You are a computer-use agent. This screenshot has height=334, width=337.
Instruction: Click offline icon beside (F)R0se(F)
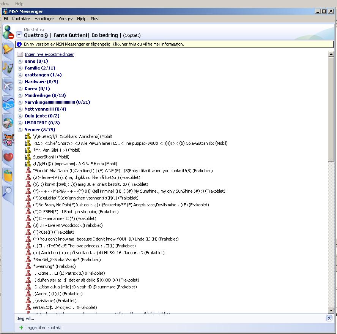tap(28, 232)
